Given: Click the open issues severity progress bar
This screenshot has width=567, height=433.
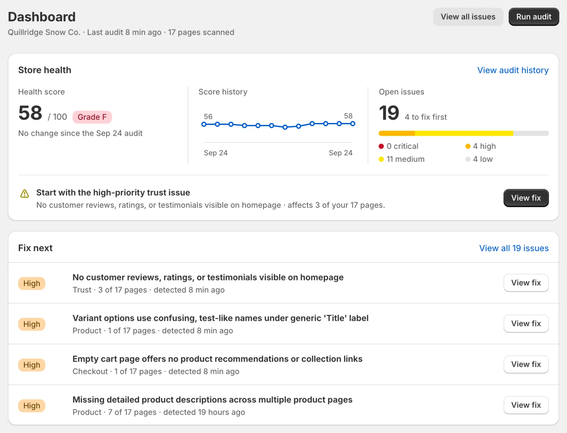Looking at the screenshot, I should [463, 133].
